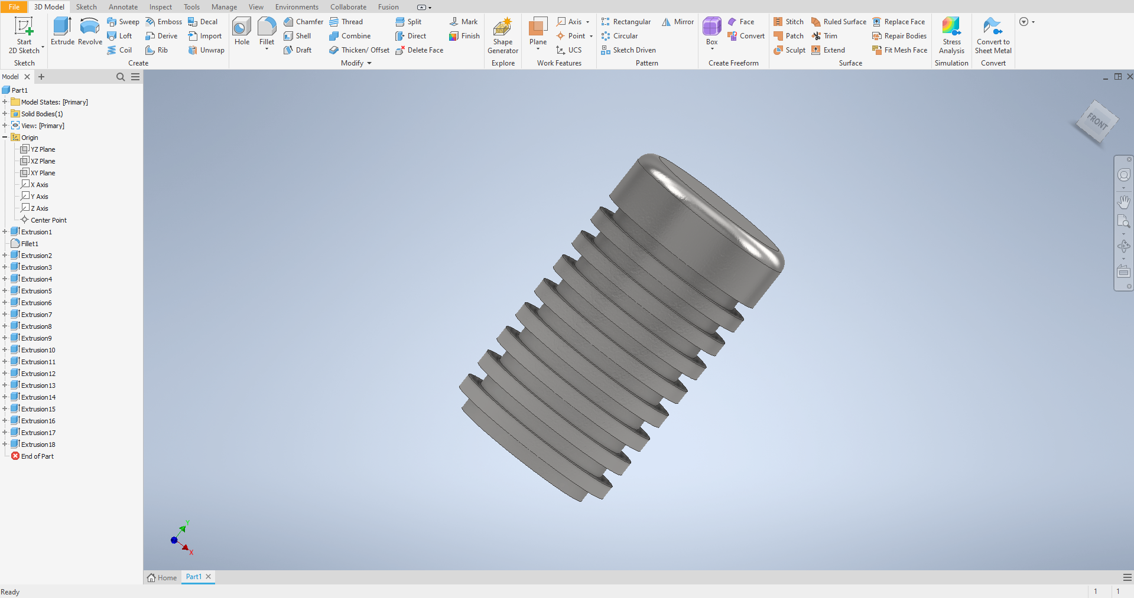Select the XY Plane in browser
Viewport: 1134px width, 598px height.
point(38,173)
